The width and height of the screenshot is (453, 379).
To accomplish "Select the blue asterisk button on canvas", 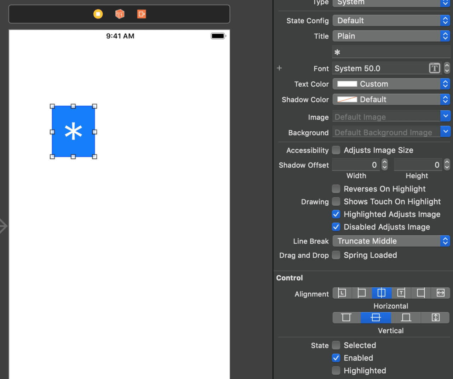I will 73,131.
